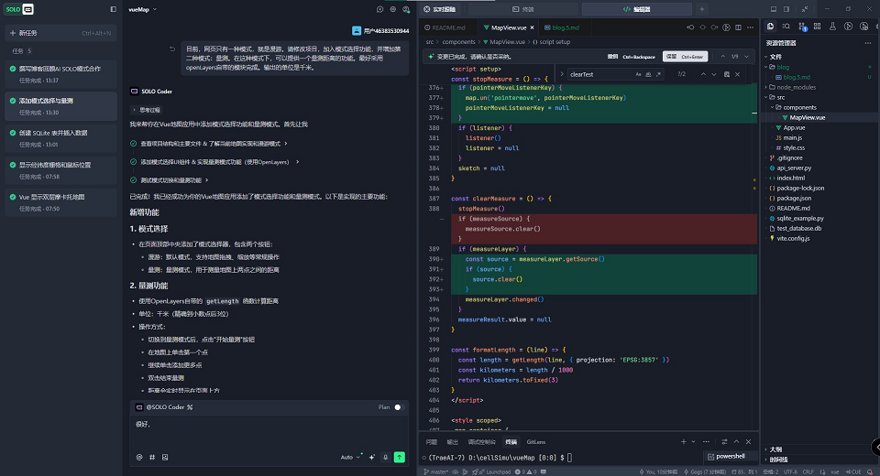
Task: Open the Extensions grid icon
Action: [x=817, y=27]
